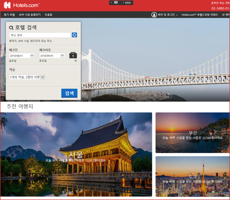Screen dimensions: 230x200
Task: Click the user account avatar icon
Action: click(154, 15)
